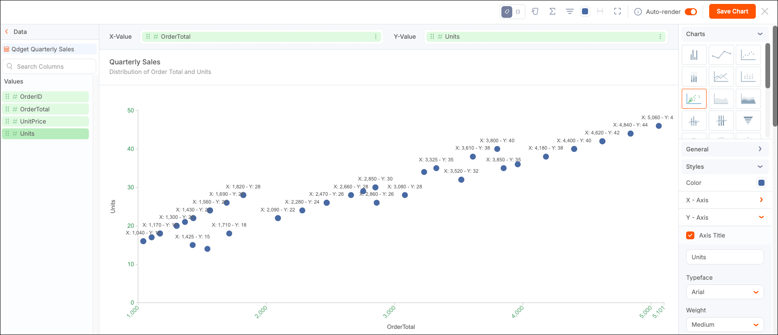Open the Styles Color swatch

coord(761,183)
